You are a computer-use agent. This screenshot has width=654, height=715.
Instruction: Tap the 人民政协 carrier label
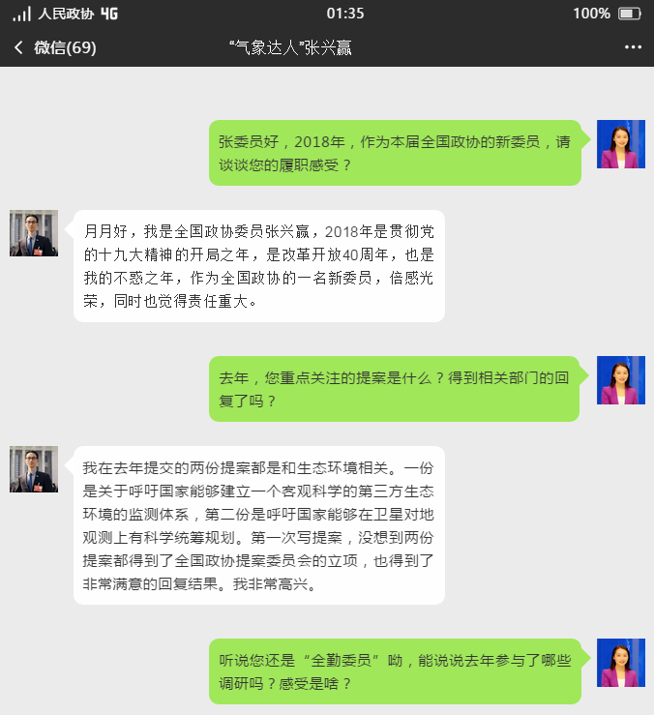tap(66, 14)
